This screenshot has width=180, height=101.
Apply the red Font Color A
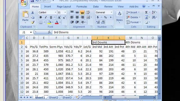[x=57, y=22]
